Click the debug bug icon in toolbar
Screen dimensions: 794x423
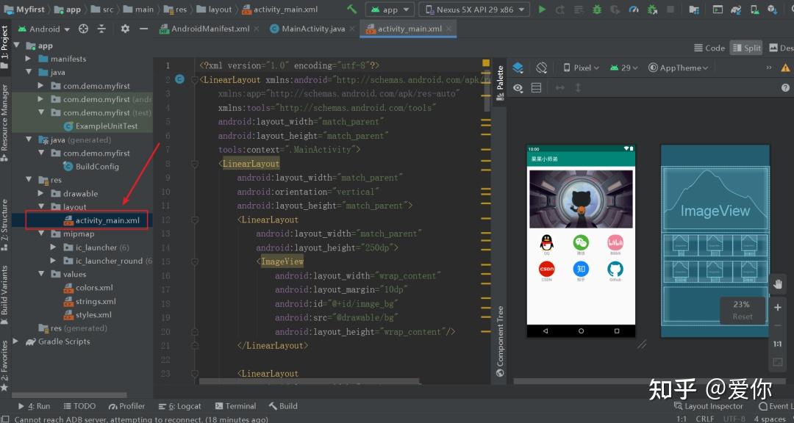coord(597,9)
